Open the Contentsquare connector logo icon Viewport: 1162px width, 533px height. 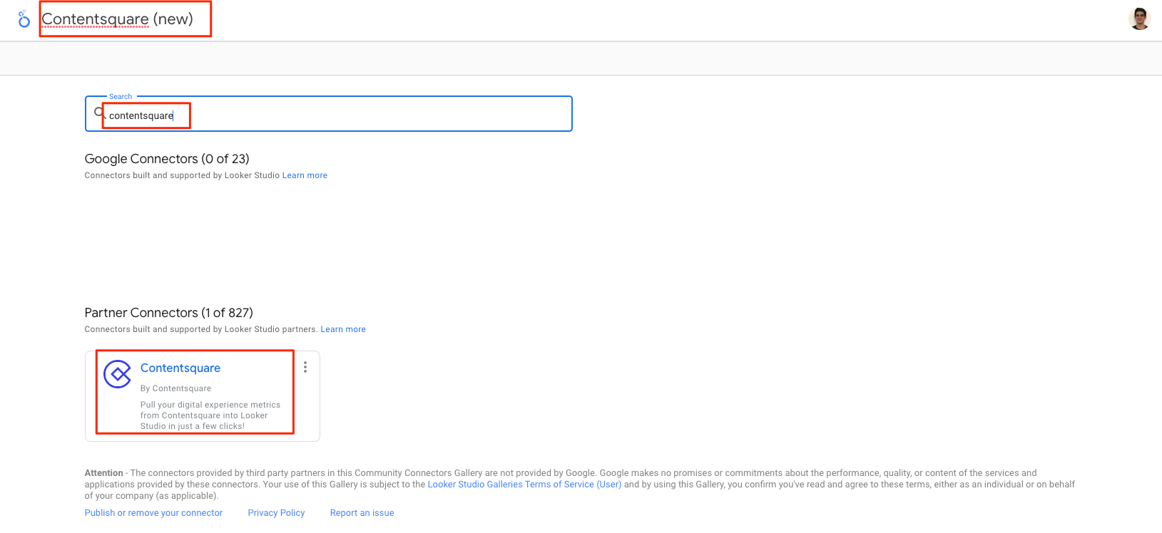tap(117, 374)
